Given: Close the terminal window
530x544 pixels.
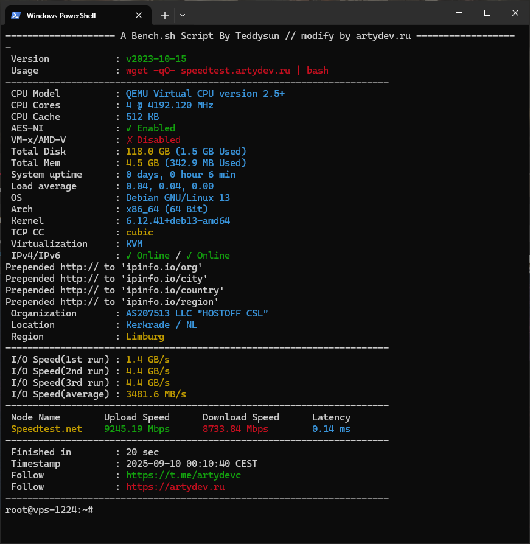Looking at the screenshot, I should [x=515, y=13].
